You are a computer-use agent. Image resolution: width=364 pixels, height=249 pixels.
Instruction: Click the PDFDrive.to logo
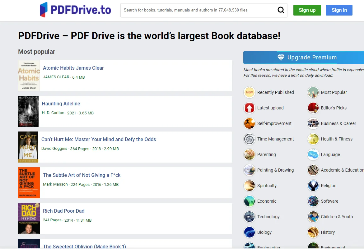(x=76, y=10)
